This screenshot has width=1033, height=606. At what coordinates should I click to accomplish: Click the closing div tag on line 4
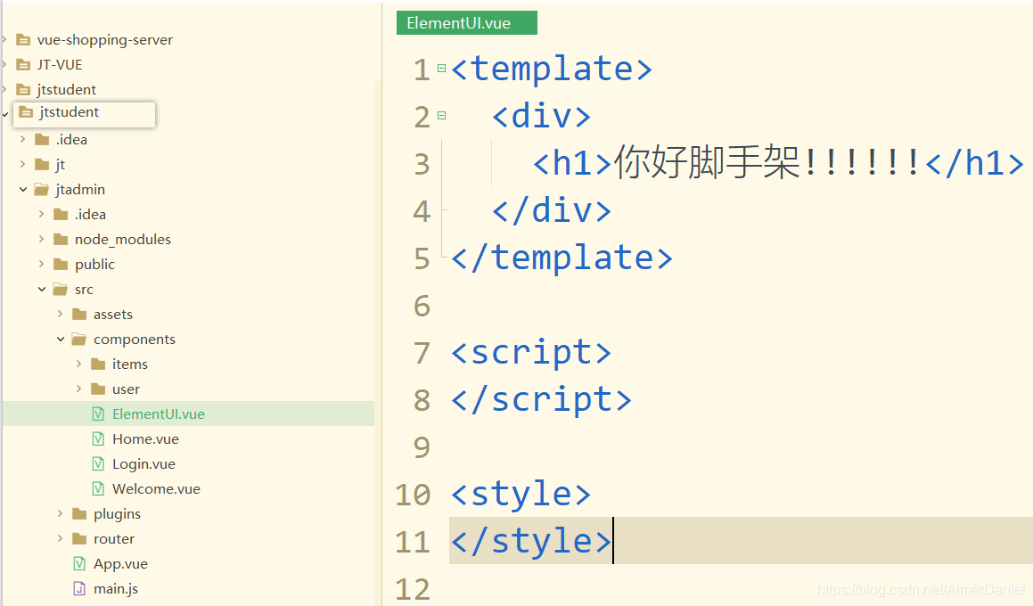tap(552, 211)
